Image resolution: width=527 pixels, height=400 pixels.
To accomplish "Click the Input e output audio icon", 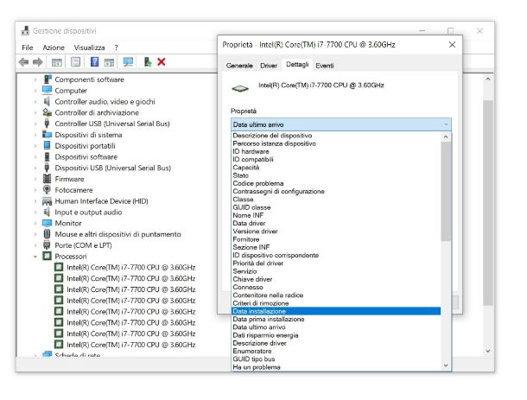I will (47, 213).
